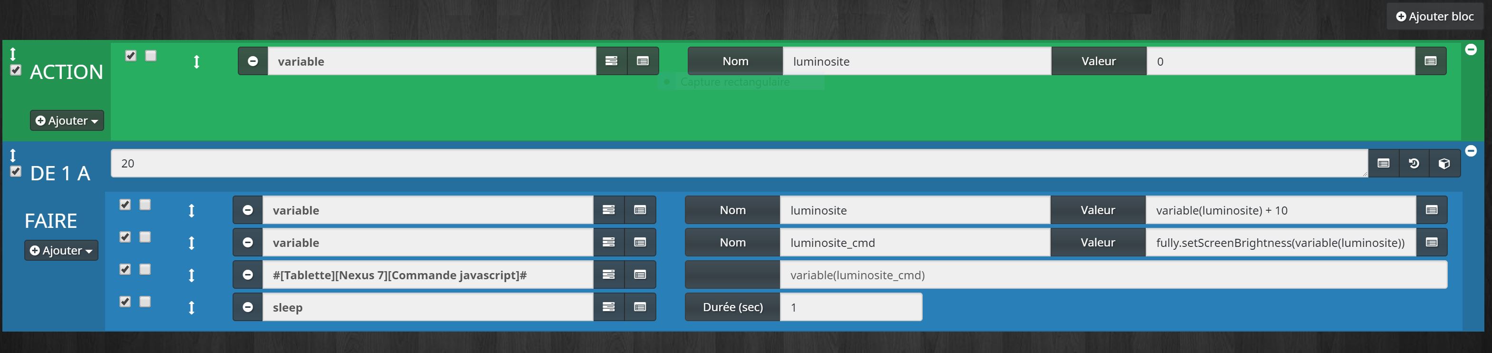Viewport: 1492px width, 353px height.
Task: Click the cube icon in loop row
Action: [x=1444, y=164]
